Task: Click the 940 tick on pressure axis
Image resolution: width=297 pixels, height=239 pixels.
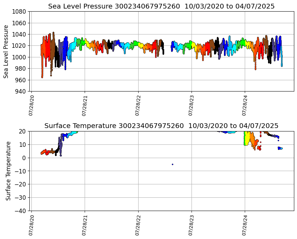Action: click(x=22, y=92)
